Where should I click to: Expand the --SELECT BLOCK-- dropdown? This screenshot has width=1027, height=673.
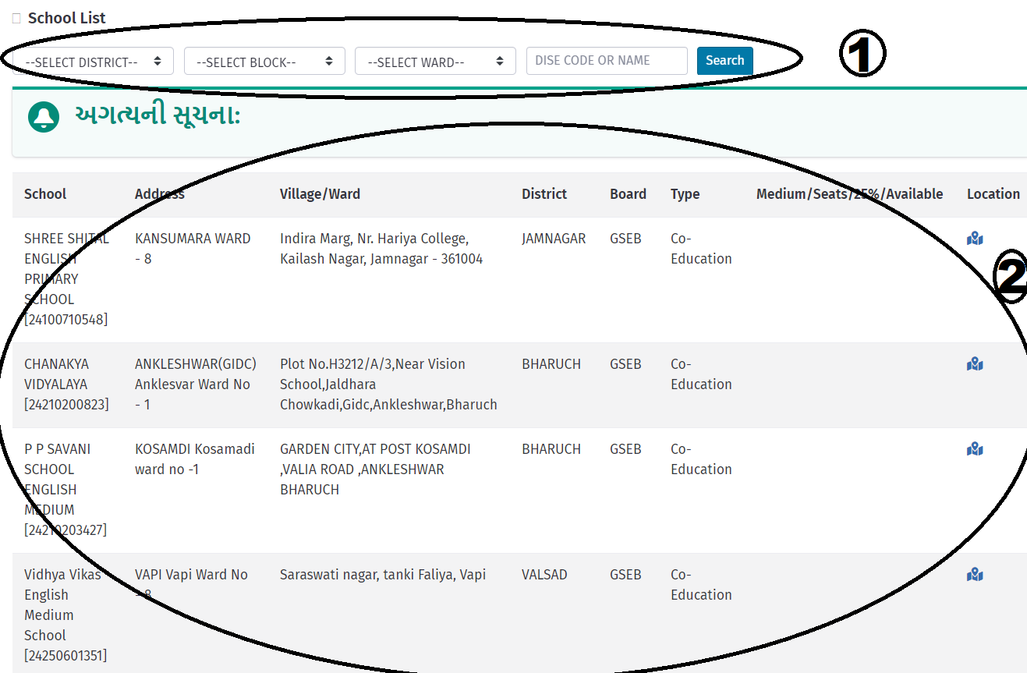tap(264, 60)
